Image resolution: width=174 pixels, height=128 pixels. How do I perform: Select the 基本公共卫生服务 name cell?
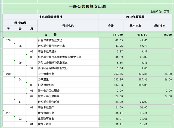68,91
